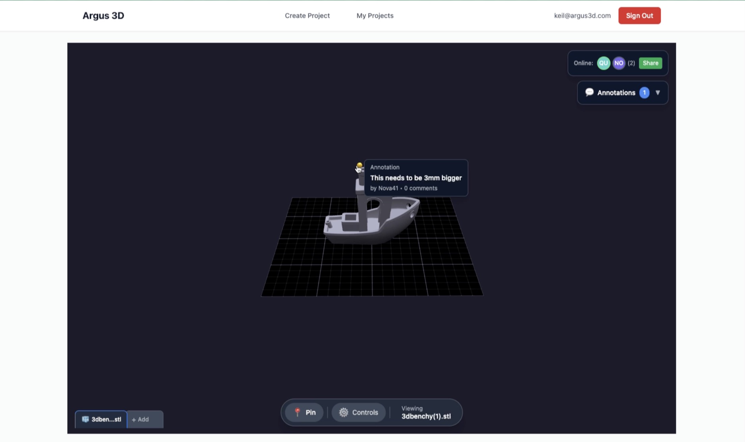The width and height of the screenshot is (745, 442).
Task: Click the NO collaborator avatar
Action: pyautogui.click(x=618, y=63)
